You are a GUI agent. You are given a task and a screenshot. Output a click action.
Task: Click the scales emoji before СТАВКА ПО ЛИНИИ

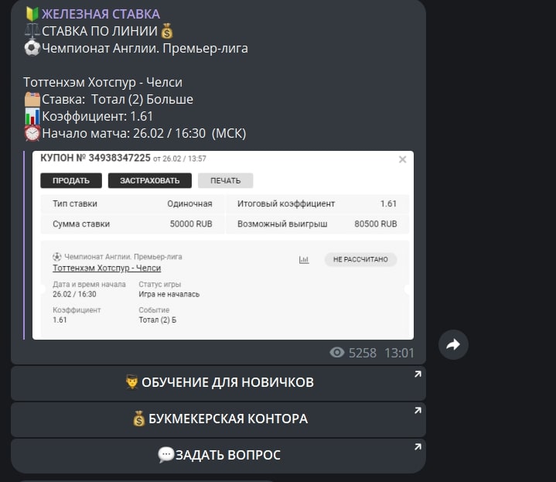point(32,31)
